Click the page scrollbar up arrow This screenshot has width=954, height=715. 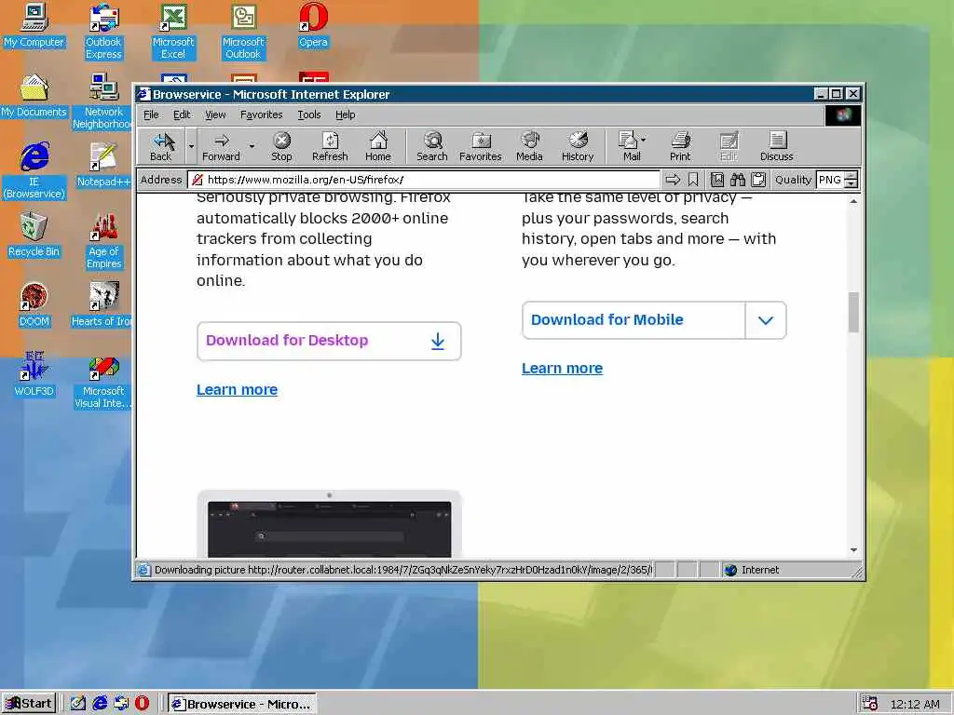coord(853,201)
